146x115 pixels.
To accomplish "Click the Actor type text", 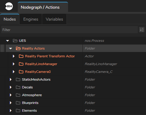I will tap(89, 56).
